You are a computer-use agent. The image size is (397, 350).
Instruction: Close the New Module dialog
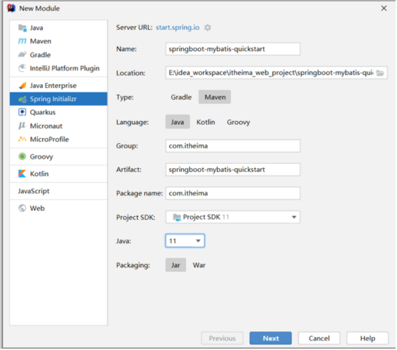click(x=384, y=8)
